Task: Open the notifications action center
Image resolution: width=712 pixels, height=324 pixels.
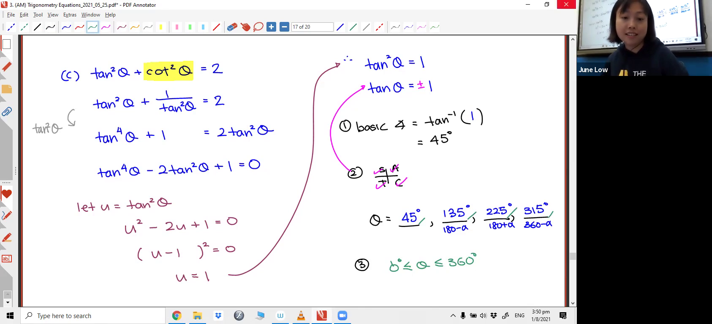Action: pos(563,316)
